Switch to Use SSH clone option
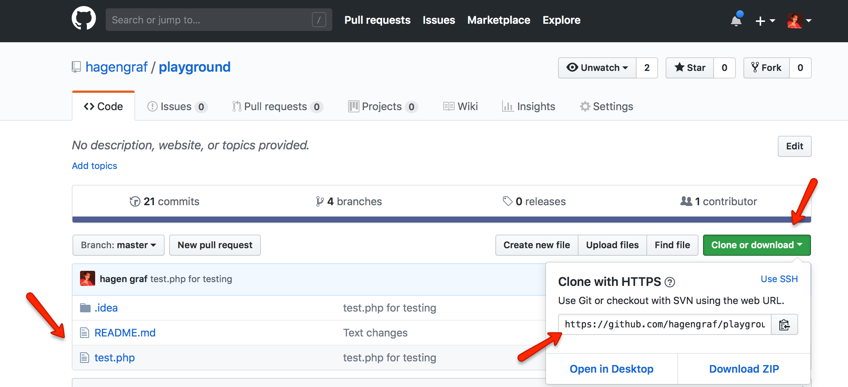Screen dimensions: 848x387 click(x=779, y=279)
